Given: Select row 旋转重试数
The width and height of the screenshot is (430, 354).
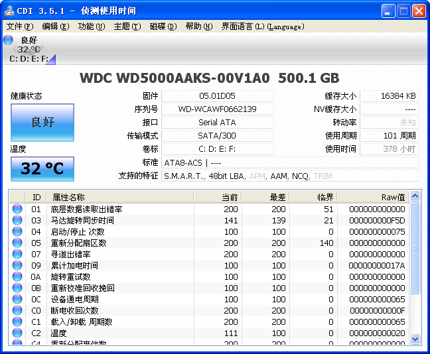Looking at the screenshot, I should click(x=209, y=276).
